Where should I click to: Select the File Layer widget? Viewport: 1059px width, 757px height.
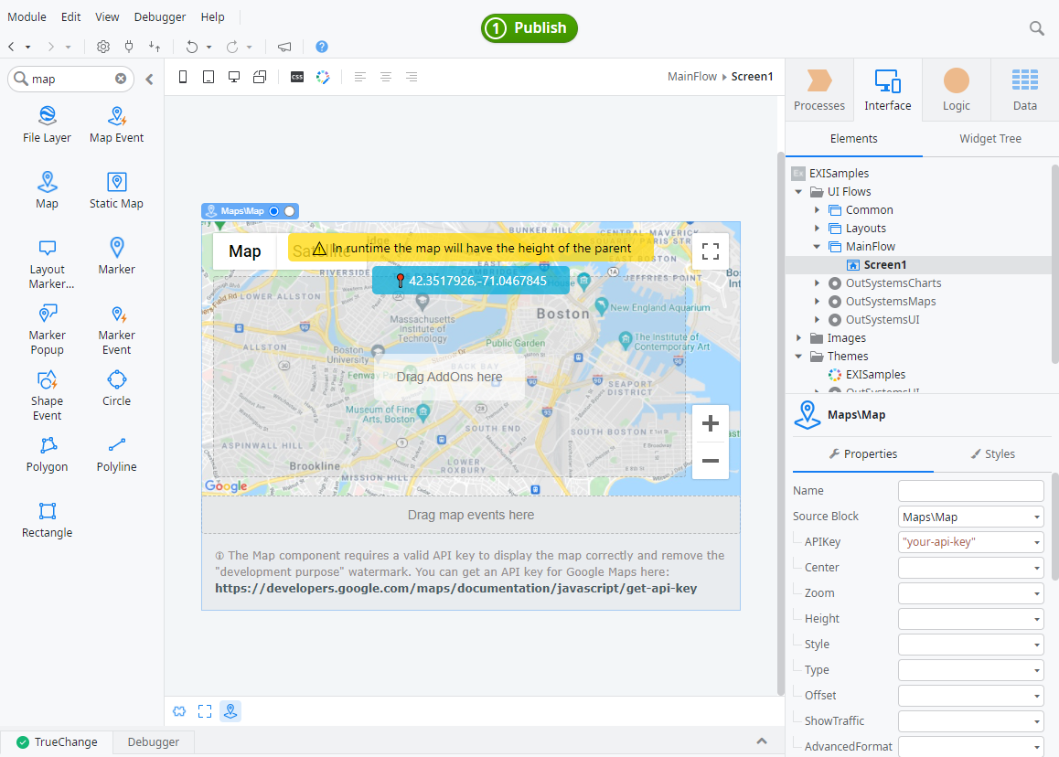pyautogui.click(x=47, y=125)
